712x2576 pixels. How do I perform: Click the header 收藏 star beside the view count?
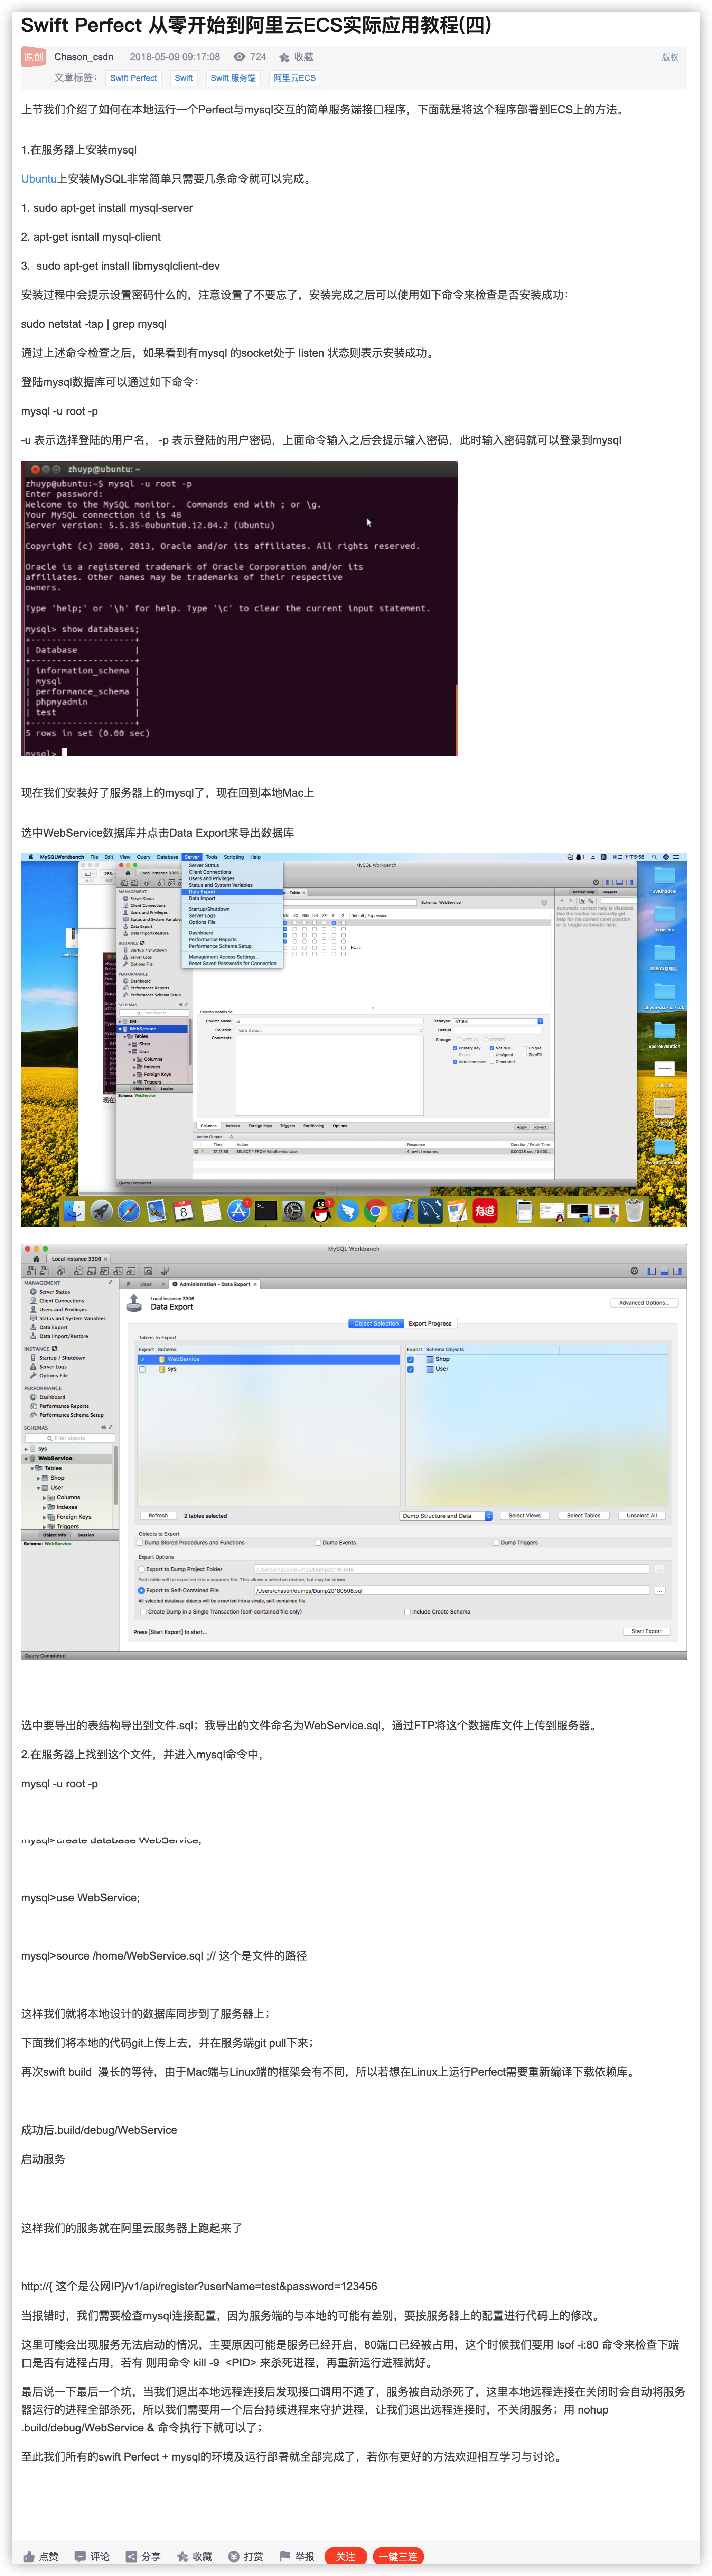[284, 57]
